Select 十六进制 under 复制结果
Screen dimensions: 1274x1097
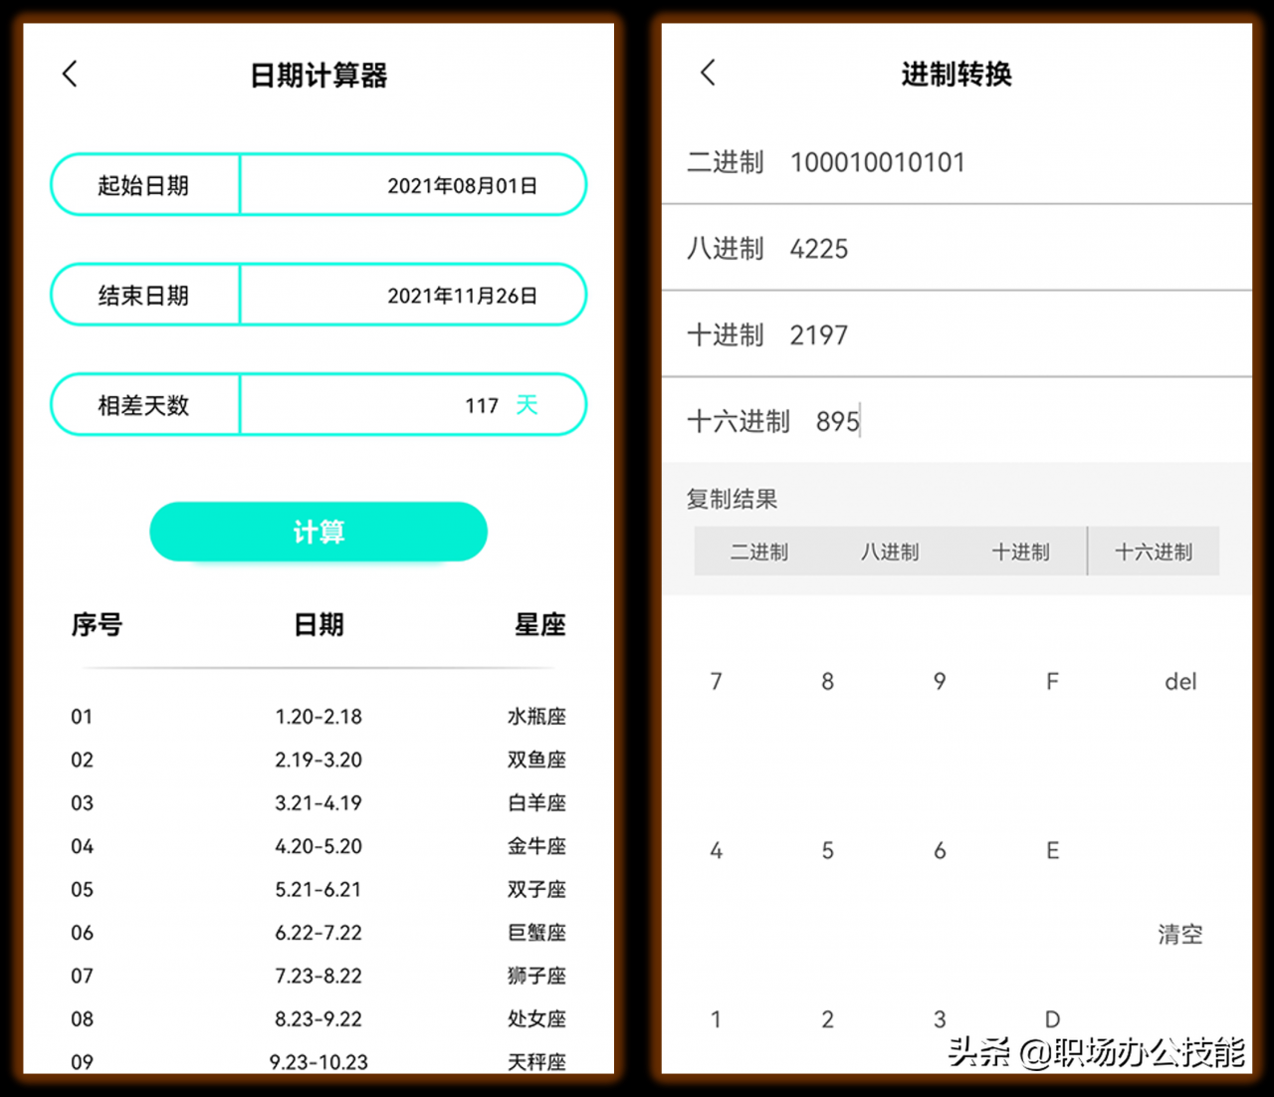coord(1154,551)
